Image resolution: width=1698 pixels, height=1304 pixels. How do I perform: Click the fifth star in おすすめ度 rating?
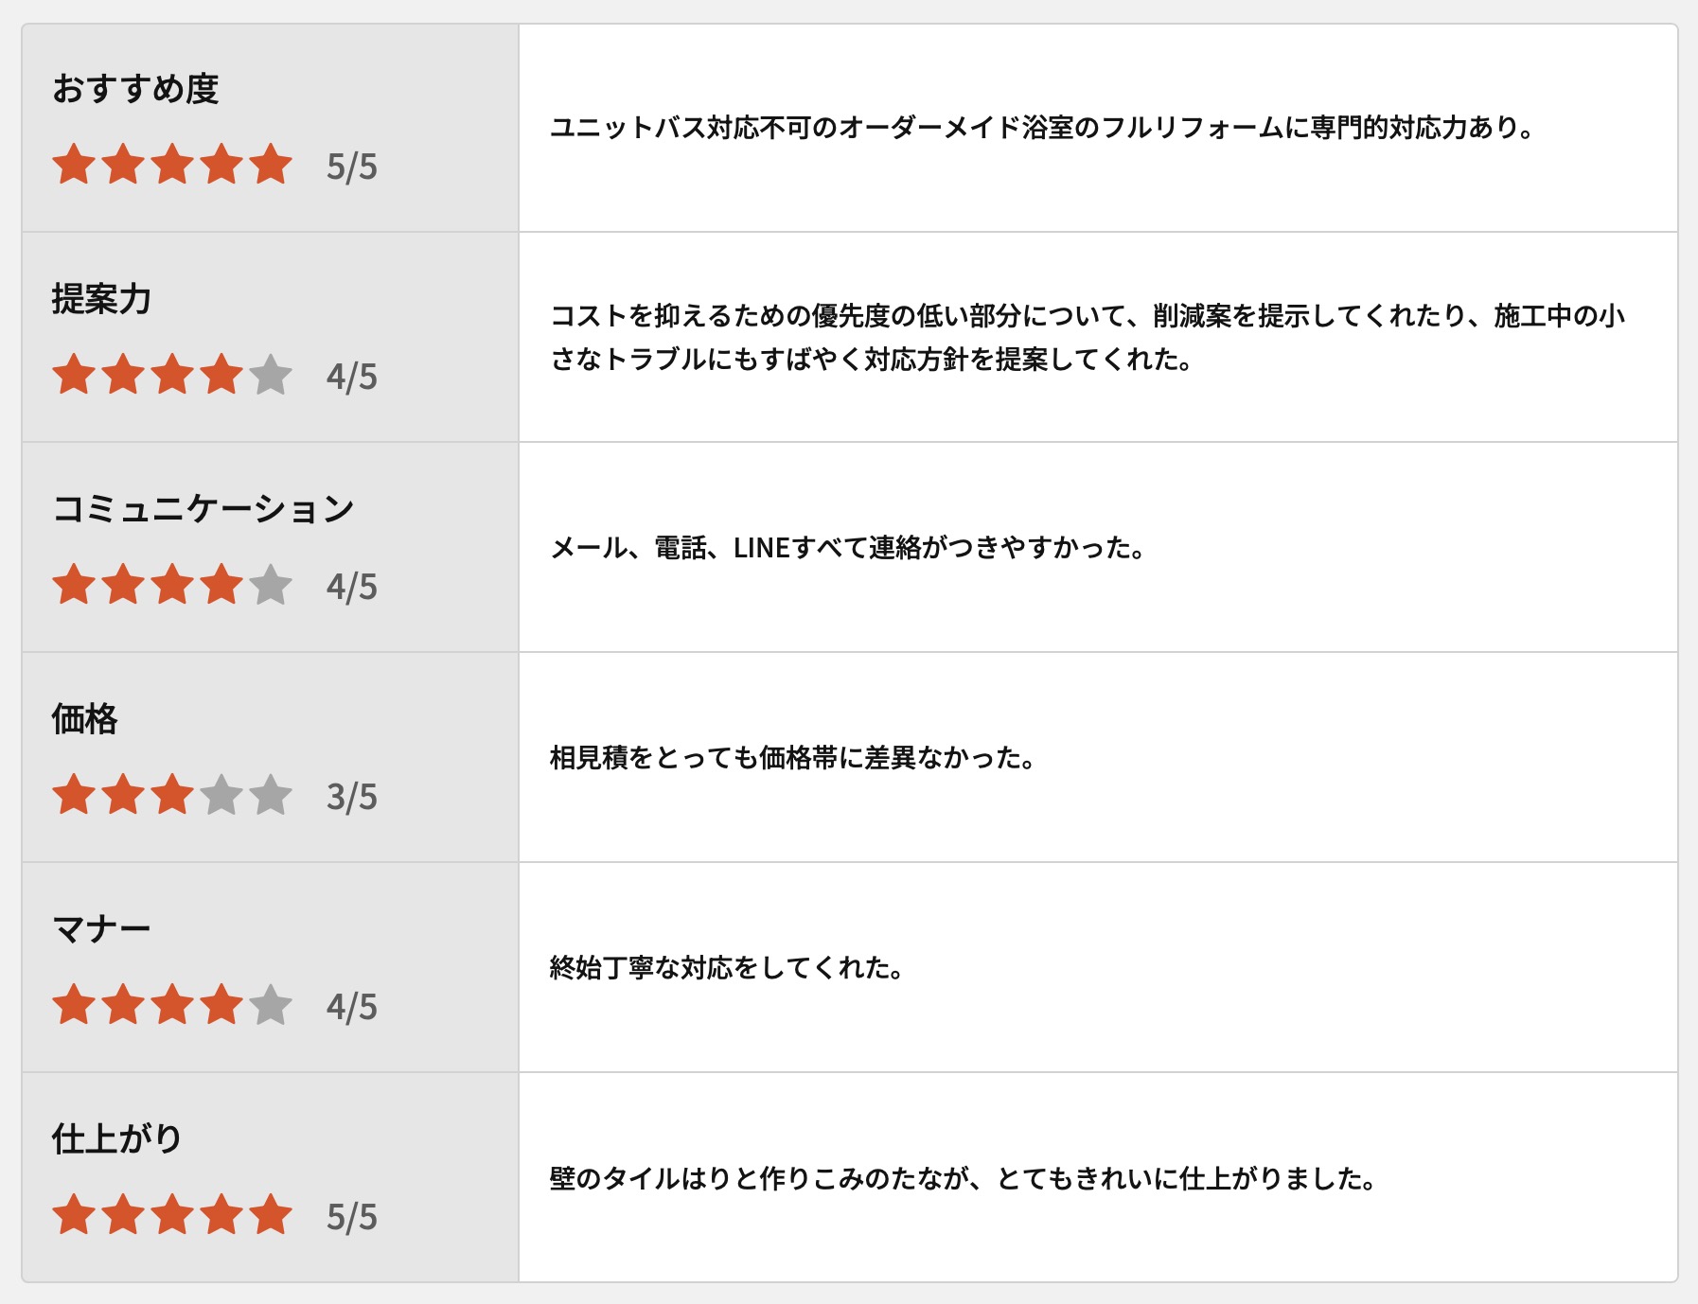click(271, 165)
